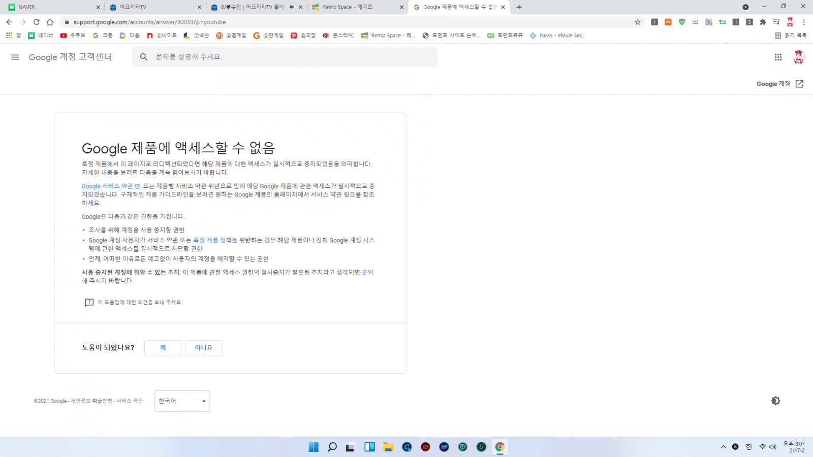Bookmark this page with the star
This screenshot has width=813, height=457.
pos(638,22)
